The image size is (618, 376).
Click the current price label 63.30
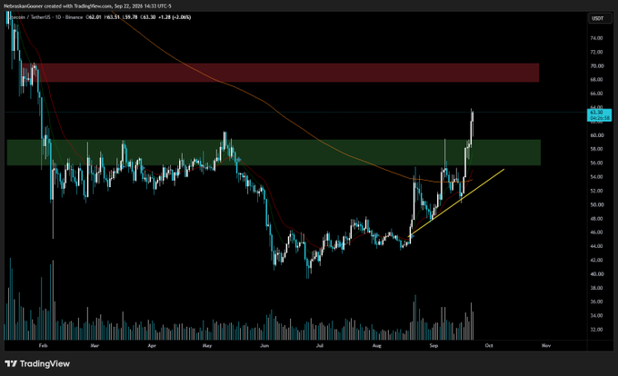[599, 115]
